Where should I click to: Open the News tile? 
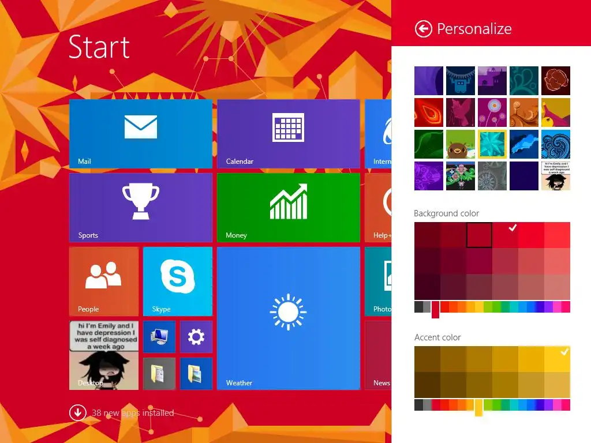click(x=378, y=355)
